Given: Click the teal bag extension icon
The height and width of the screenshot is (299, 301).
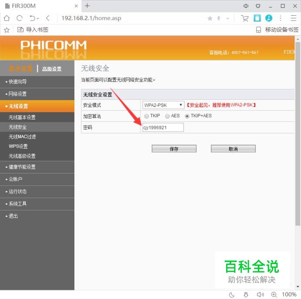Looking at the screenshot, I should click(x=257, y=18).
